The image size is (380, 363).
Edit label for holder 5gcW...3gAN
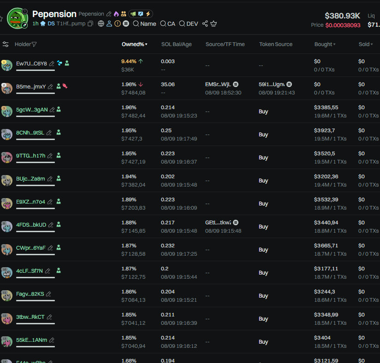click(52, 110)
